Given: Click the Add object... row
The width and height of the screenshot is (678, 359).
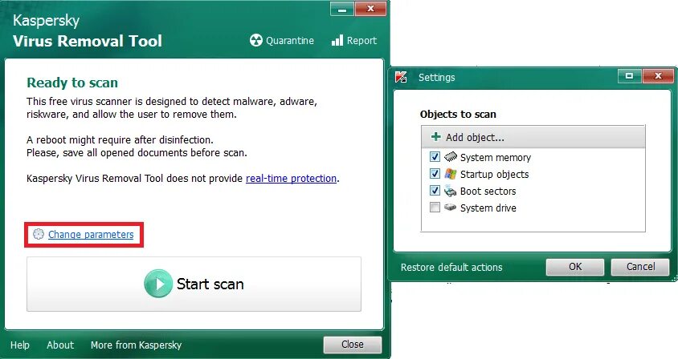Looking at the screenshot, I should (533, 137).
